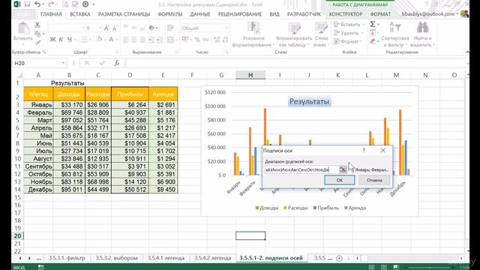
Task: Open sheet tab 3.5.4.1 легенда
Action: pos(166,258)
